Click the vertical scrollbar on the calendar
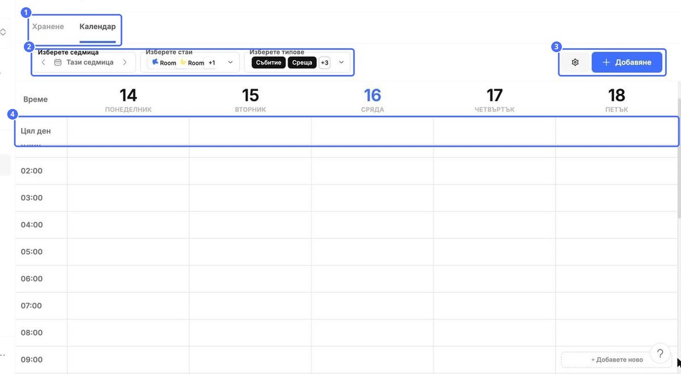681x374 pixels. 679,159
